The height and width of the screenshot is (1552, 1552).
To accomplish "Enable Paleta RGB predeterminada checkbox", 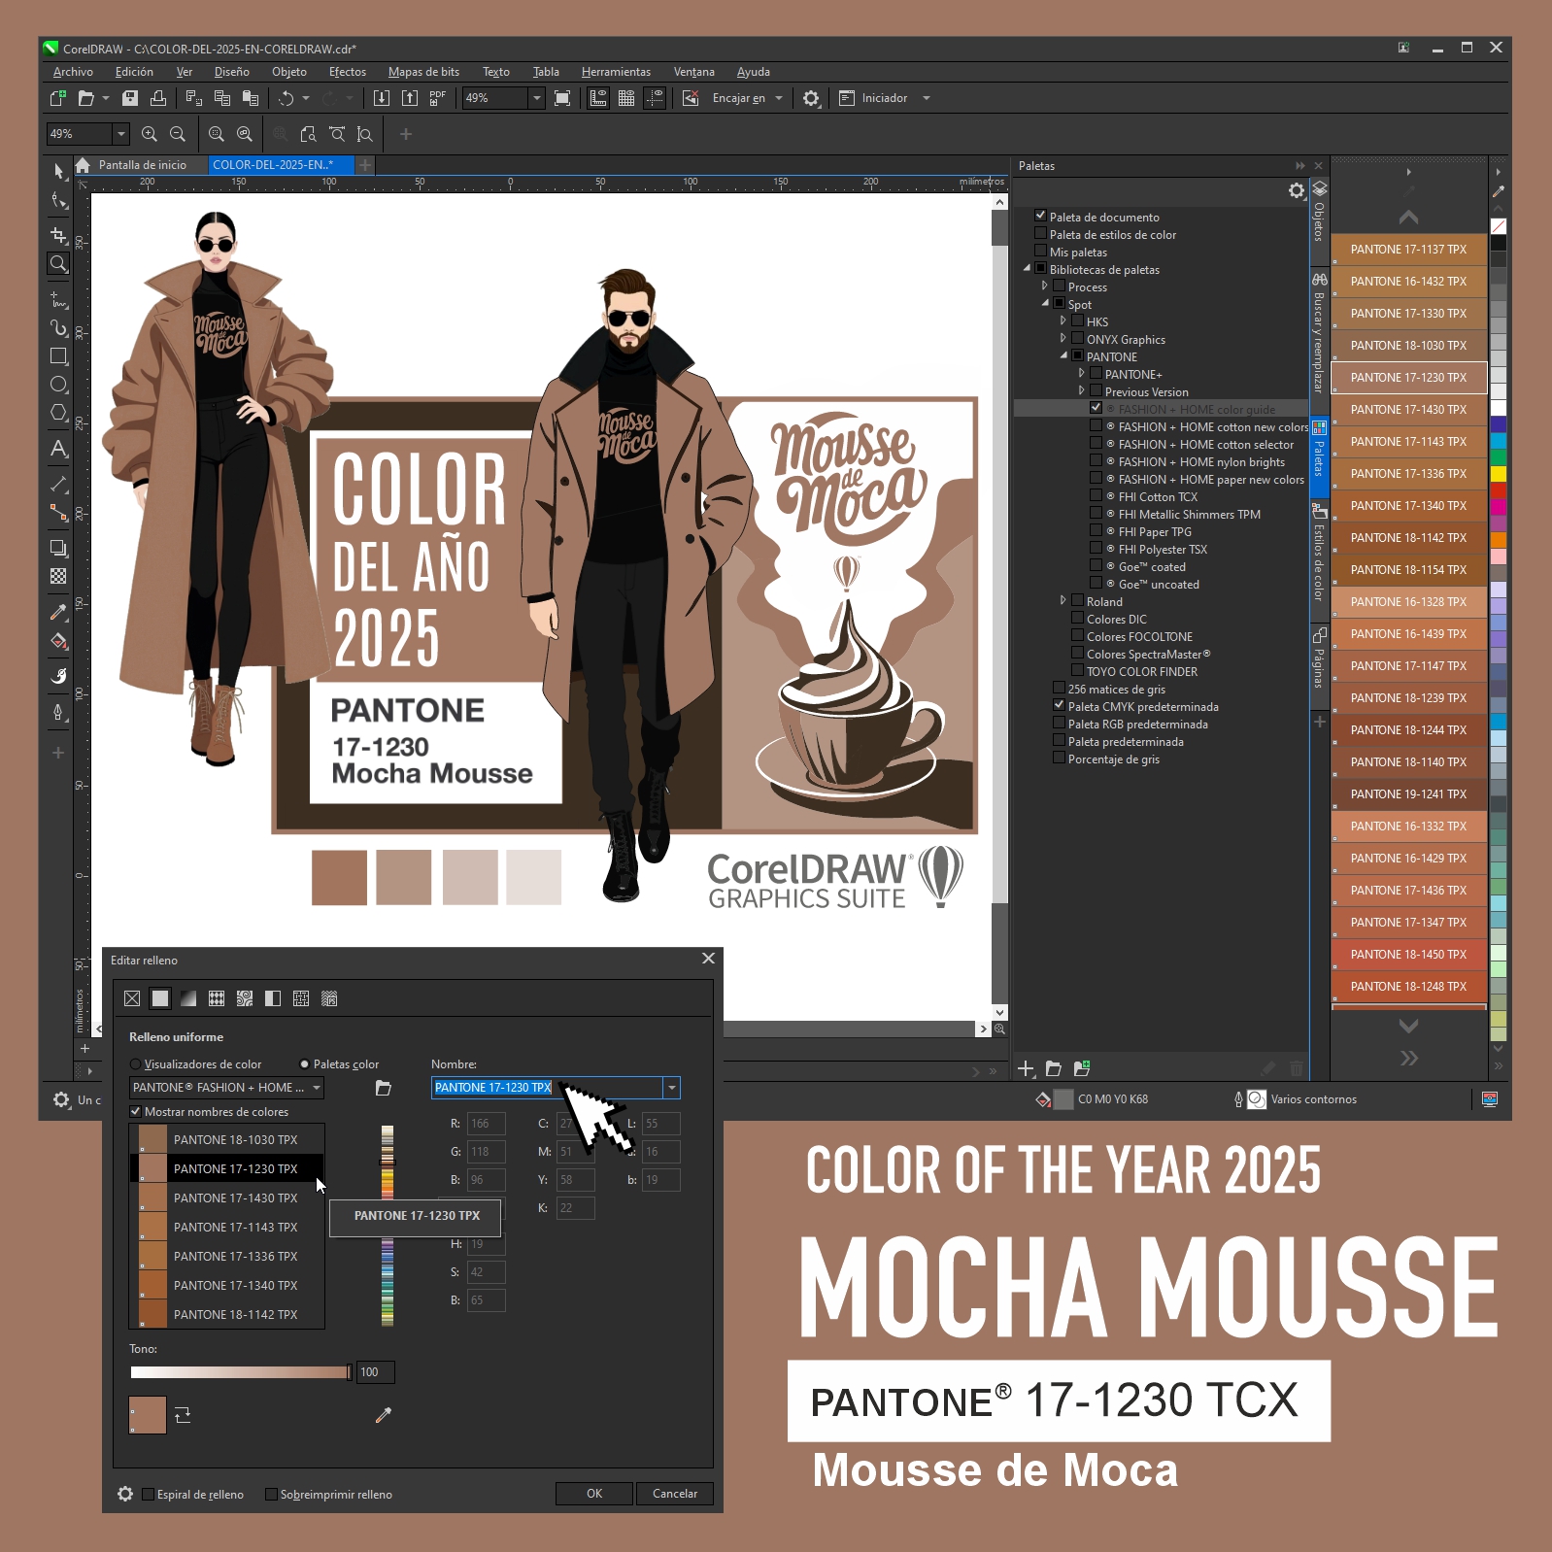I will pyautogui.click(x=1060, y=724).
